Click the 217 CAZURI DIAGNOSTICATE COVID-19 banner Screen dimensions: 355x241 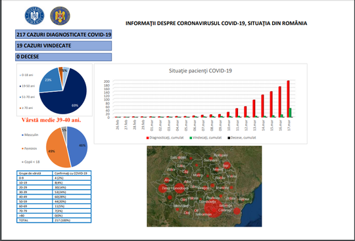tap(63, 35)
